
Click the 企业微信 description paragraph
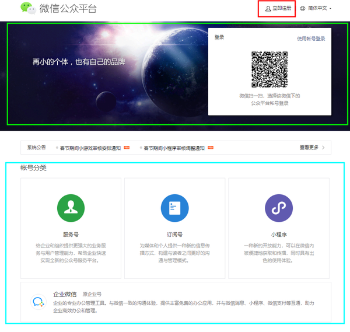(184, 307)
